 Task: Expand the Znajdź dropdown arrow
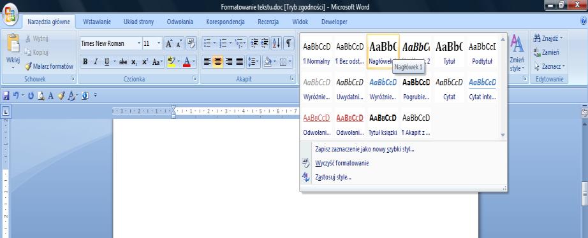coord(561,38)
